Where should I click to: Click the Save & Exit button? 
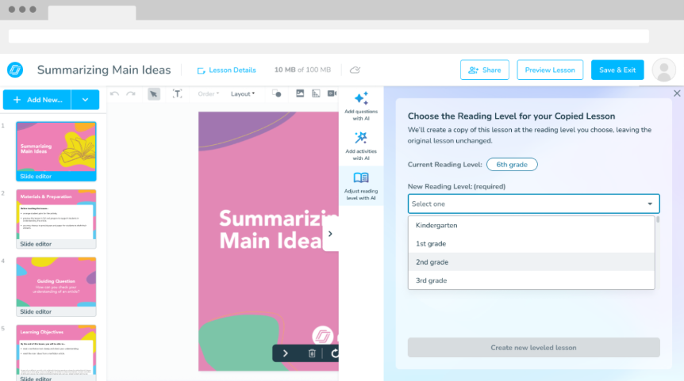(x=617, y=70)
